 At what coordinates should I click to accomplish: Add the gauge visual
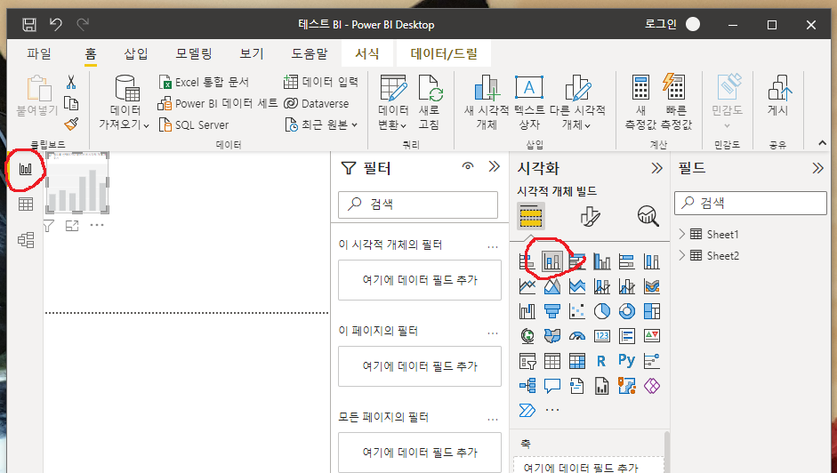tap(577, 336)
